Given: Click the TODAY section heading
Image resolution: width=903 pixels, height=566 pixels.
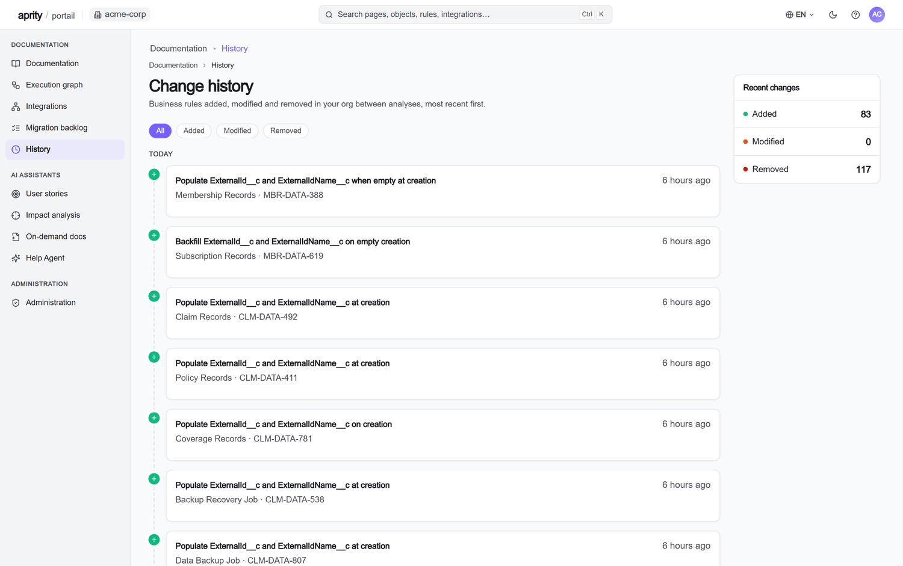Looking at the screenshot, I should (x=161, y=154).
